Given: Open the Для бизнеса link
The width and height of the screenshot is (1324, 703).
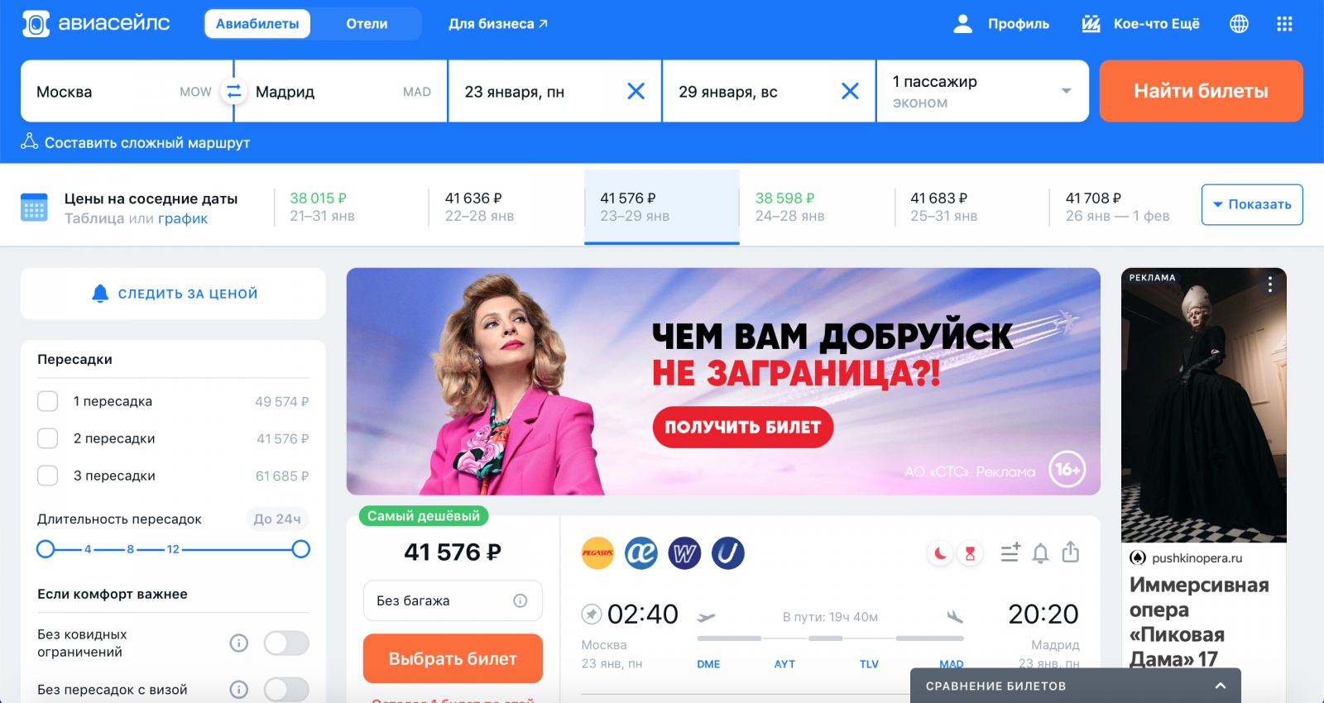Looking at the screenshot, I should [x=498, y=24].
